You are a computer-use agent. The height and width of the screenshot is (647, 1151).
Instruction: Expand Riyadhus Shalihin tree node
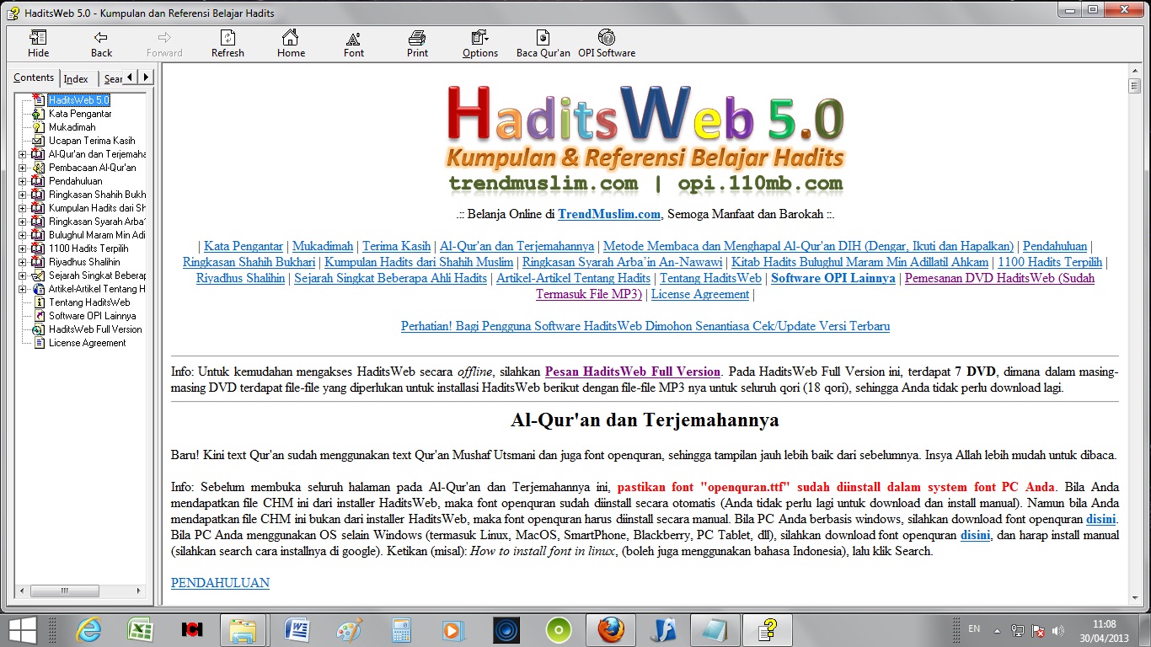[22, 262]
